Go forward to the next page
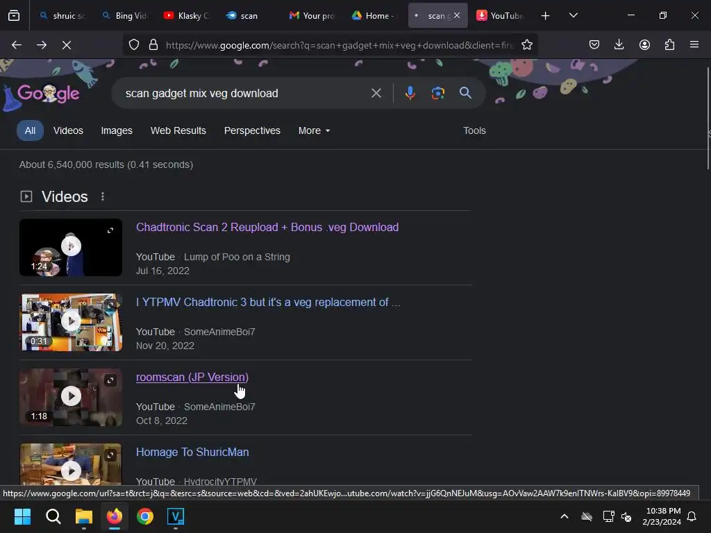This screenshot has width=711, height=533. 42,45
